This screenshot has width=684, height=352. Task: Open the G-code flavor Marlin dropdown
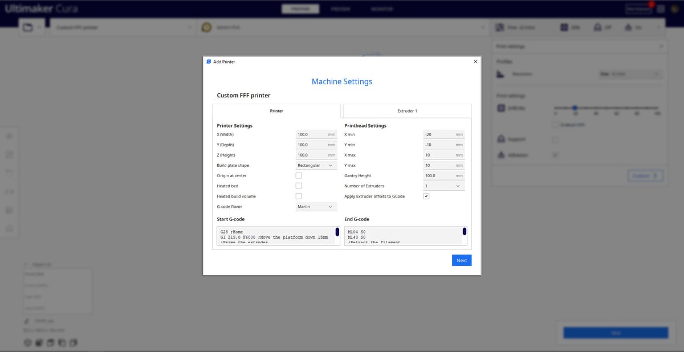click(316, 206)
